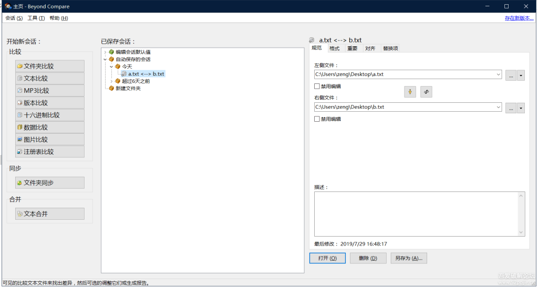Click the session icon in the a.txt <--> b.txt header
The image size is (538, 288).
(312, 40)
